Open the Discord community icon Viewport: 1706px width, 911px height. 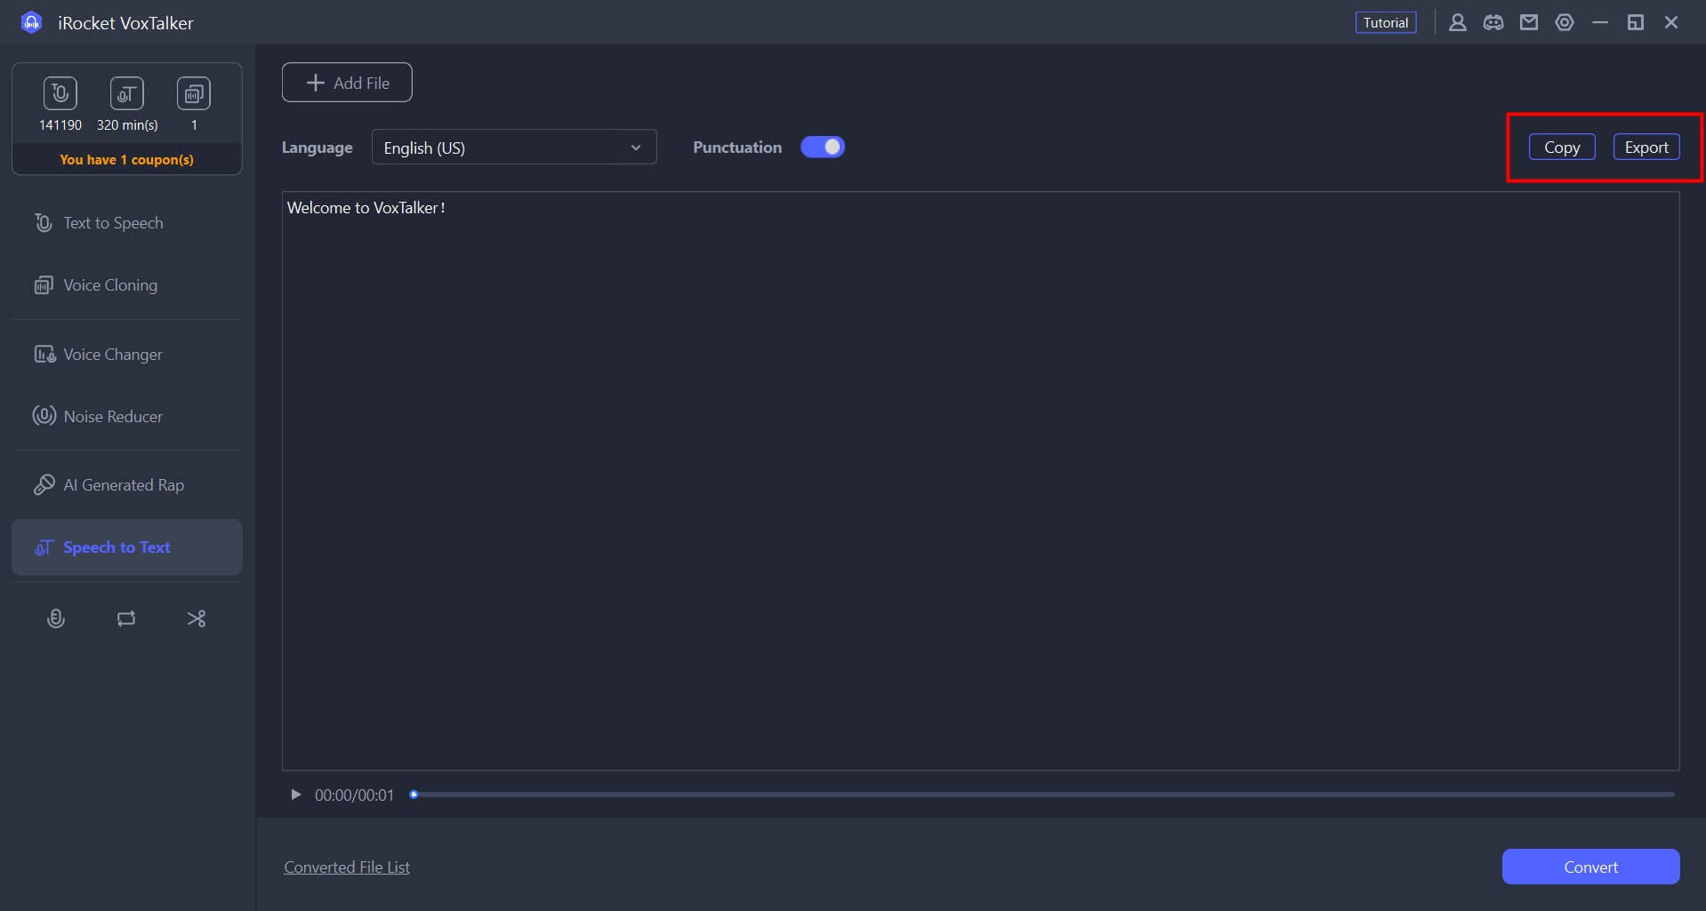[1493, 22]
